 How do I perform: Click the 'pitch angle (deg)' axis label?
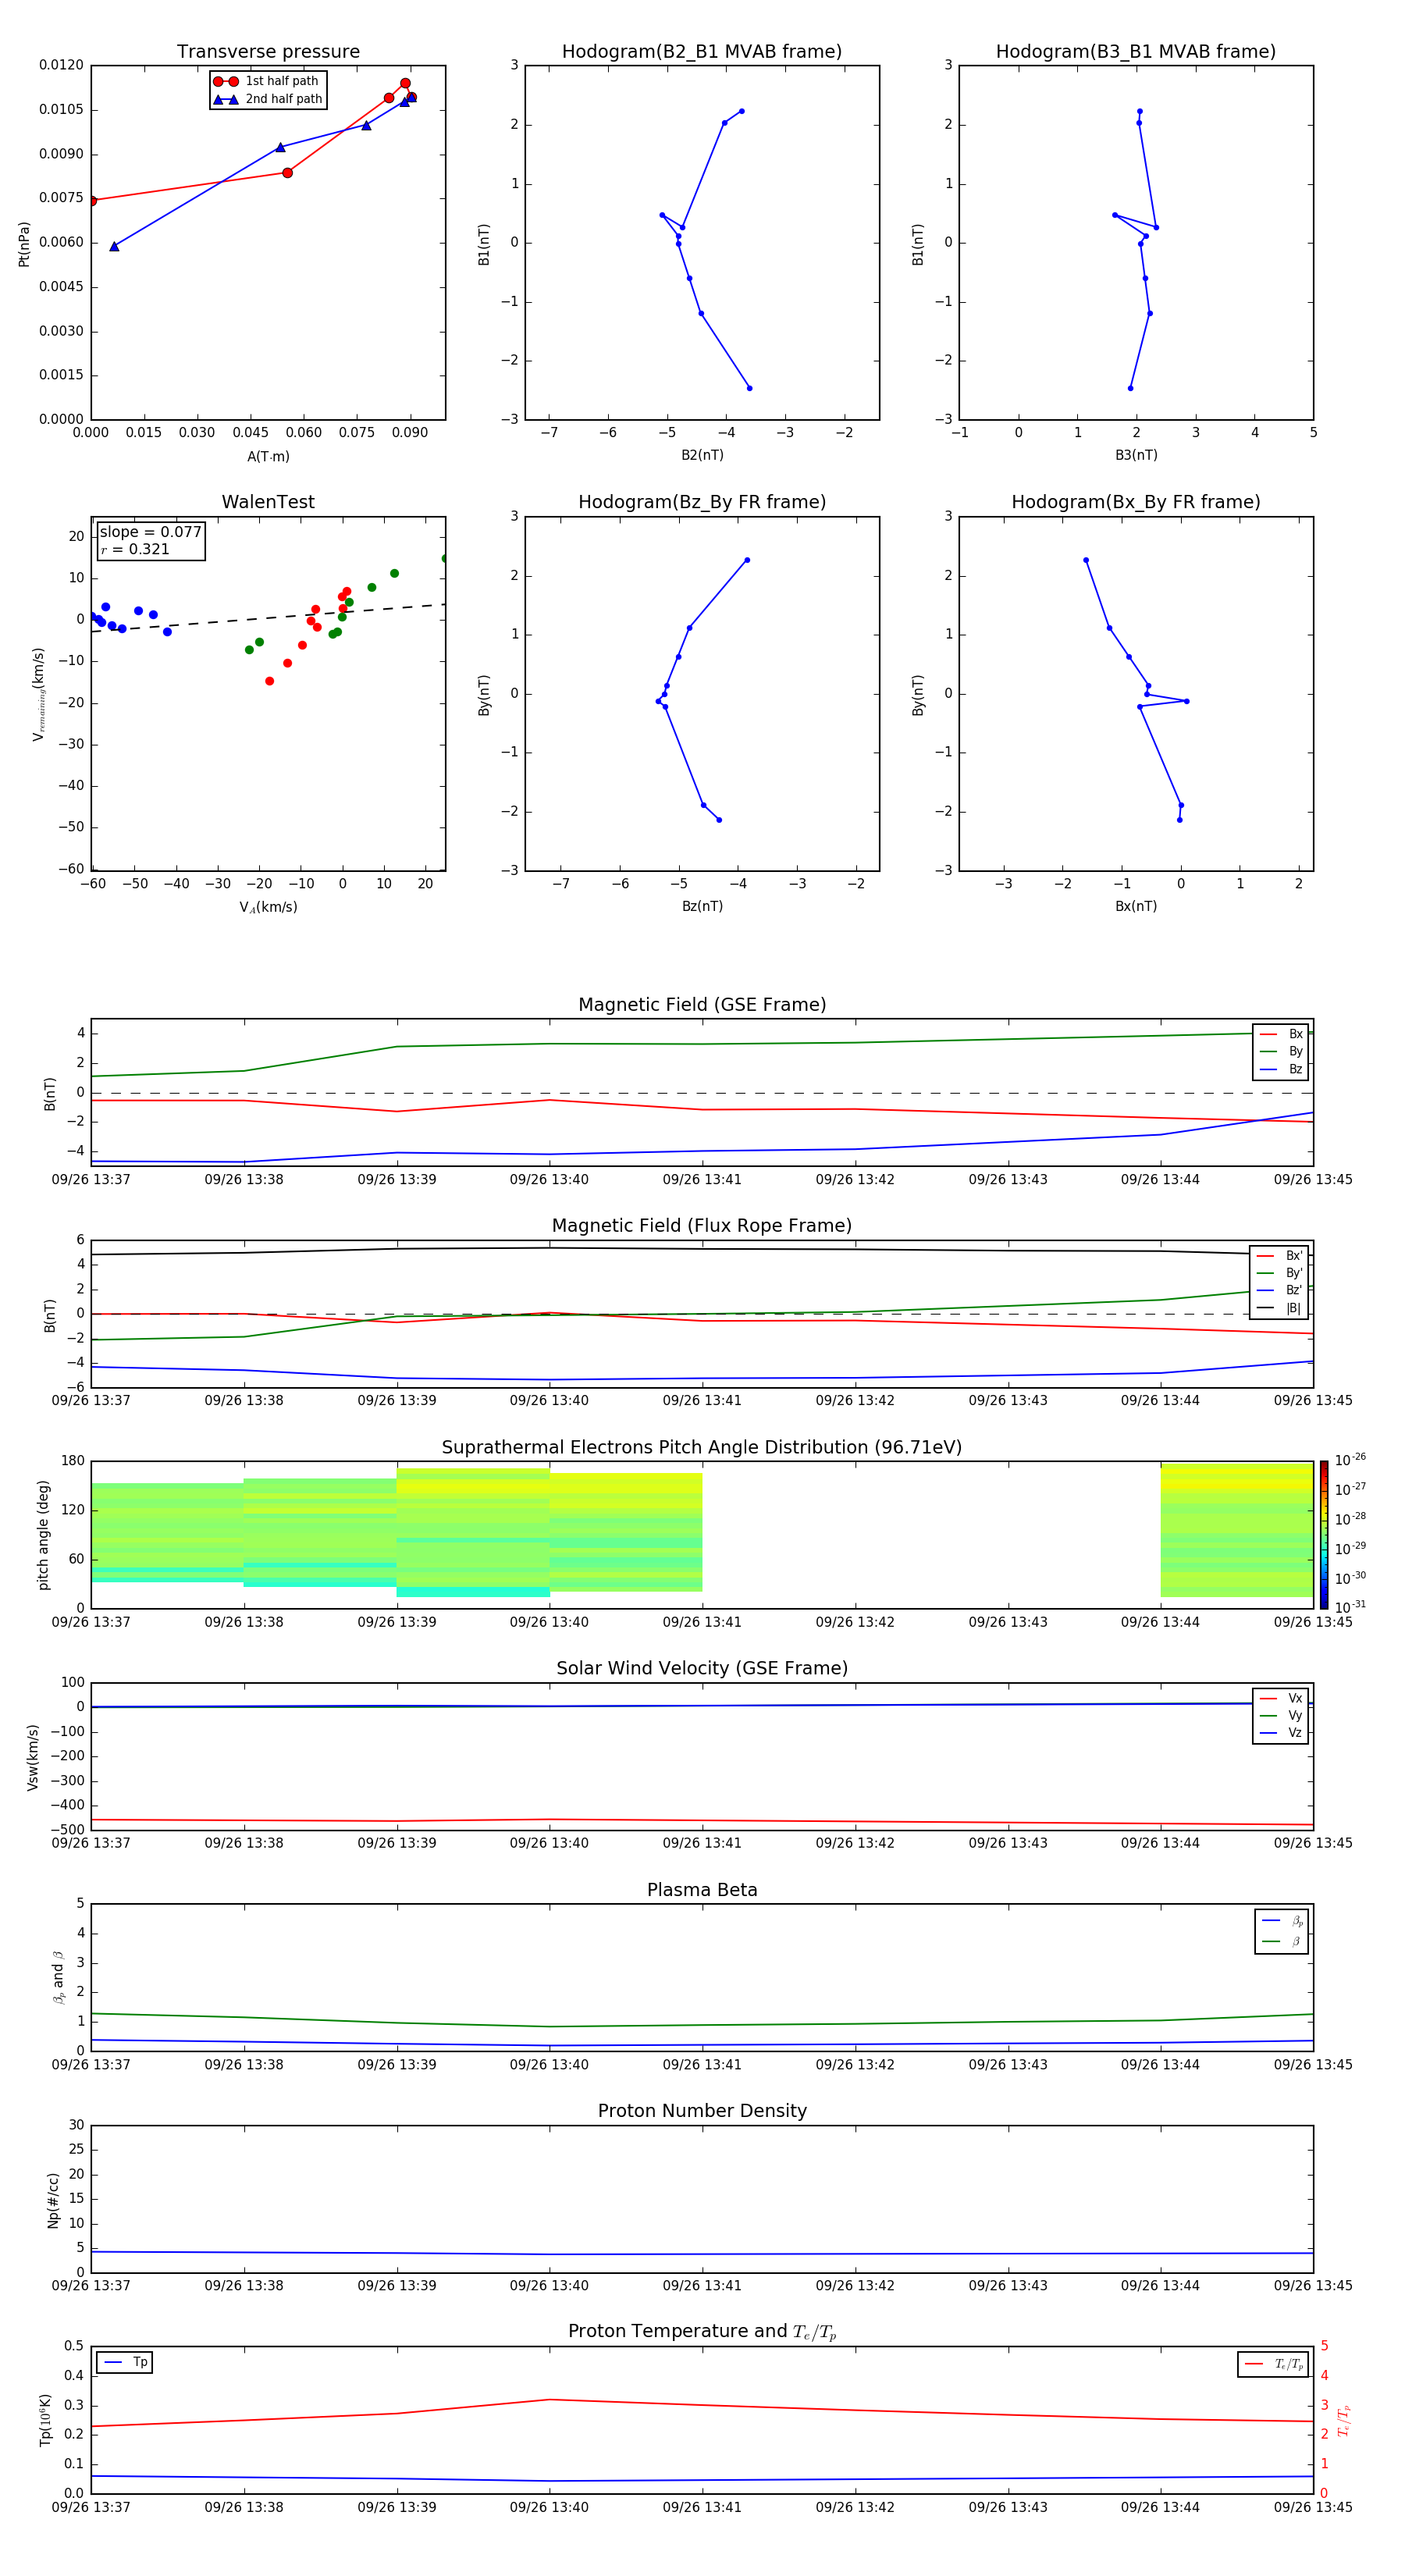coord(43,1535)
